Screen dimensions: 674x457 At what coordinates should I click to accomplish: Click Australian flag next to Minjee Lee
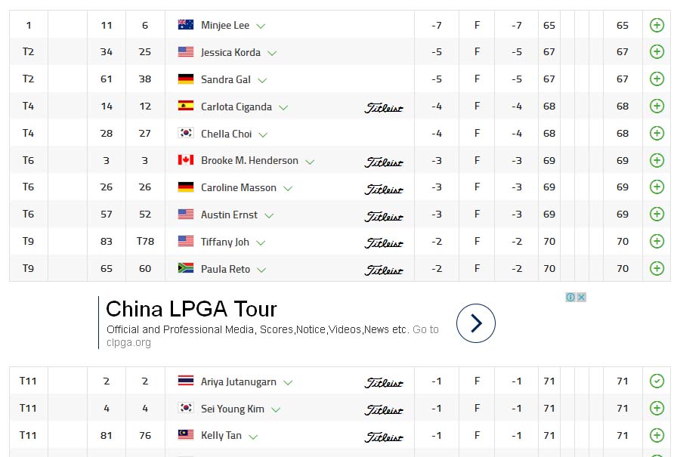(x=186, y=25)
